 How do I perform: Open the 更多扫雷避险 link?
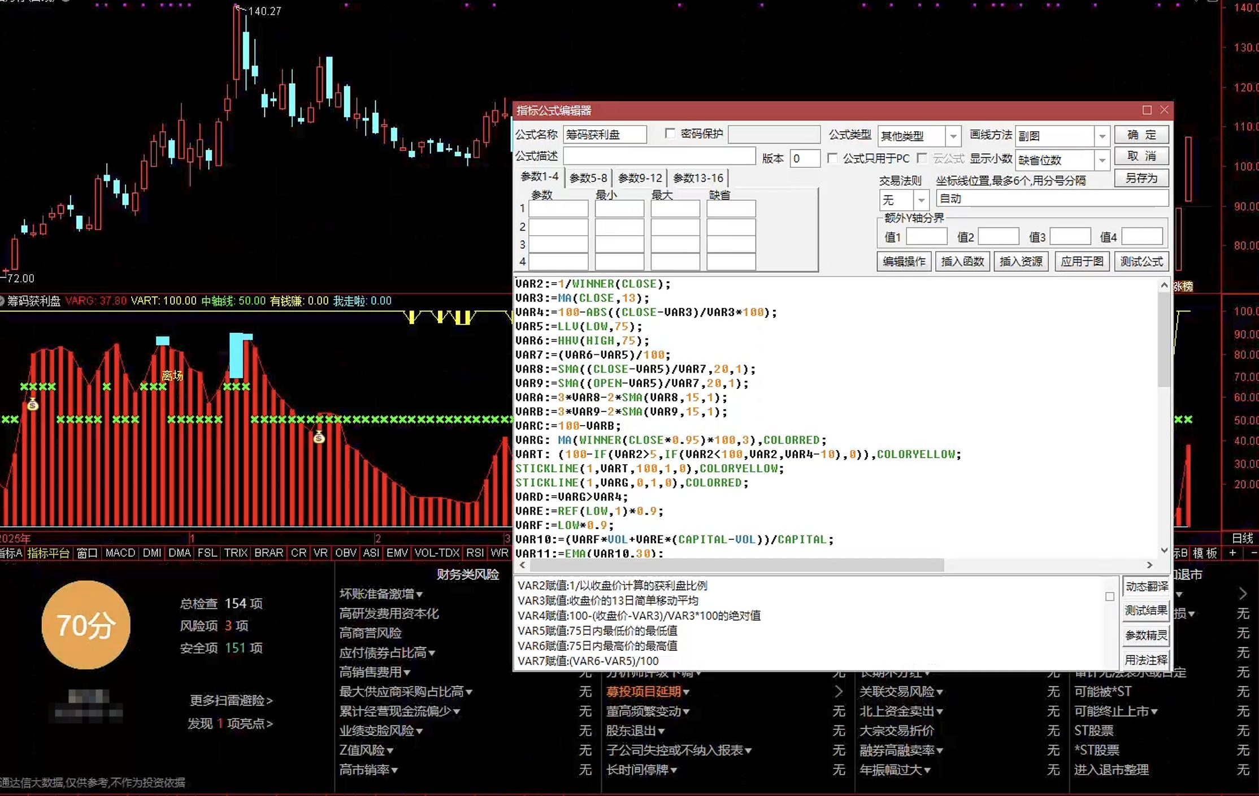click(231, 700)
